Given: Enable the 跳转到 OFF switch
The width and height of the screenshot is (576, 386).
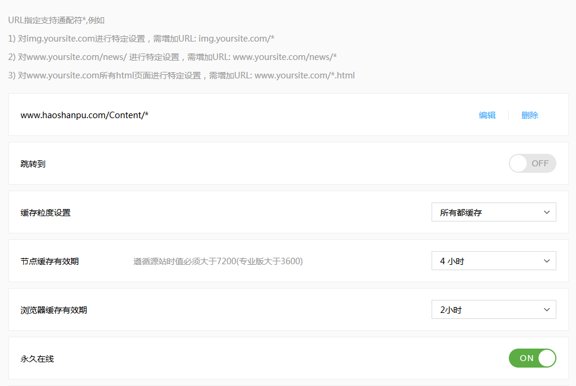Looking at the screenshot, I should pos(532,163).
